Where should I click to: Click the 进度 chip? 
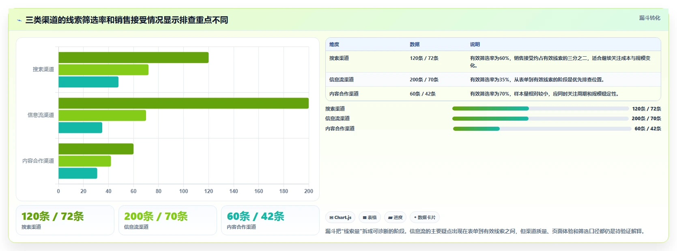pyautogui.click(x=395, y=217)
